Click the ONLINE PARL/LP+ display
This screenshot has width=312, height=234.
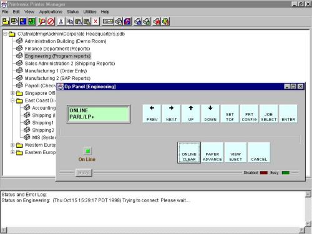(x=99, y=114)
